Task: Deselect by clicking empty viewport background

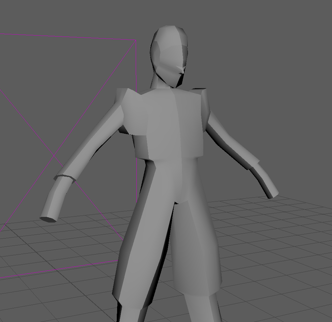Action: (266, 50)
